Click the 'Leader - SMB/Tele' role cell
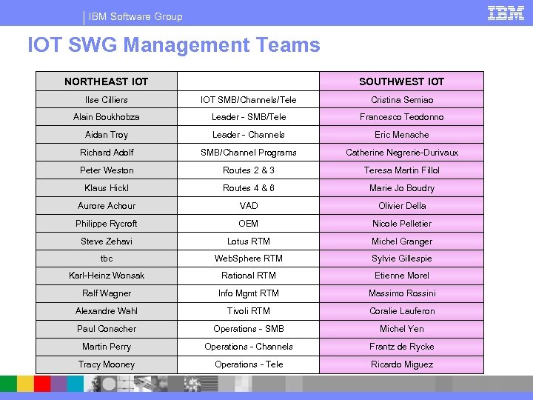533x400 pixels. tap(248, 117)
